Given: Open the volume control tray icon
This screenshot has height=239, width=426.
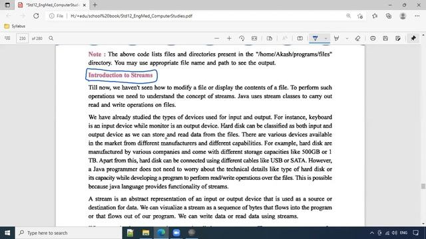Looking at the screenshot, I should (x=395, y=233).
